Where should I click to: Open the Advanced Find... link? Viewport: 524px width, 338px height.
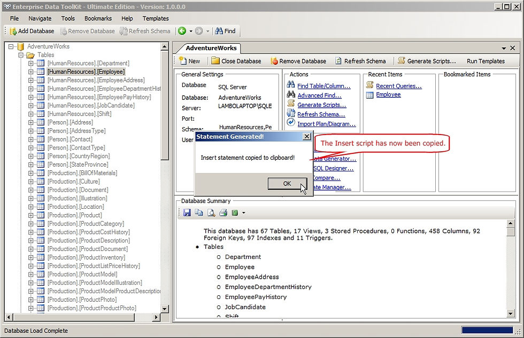coord(320,96)
